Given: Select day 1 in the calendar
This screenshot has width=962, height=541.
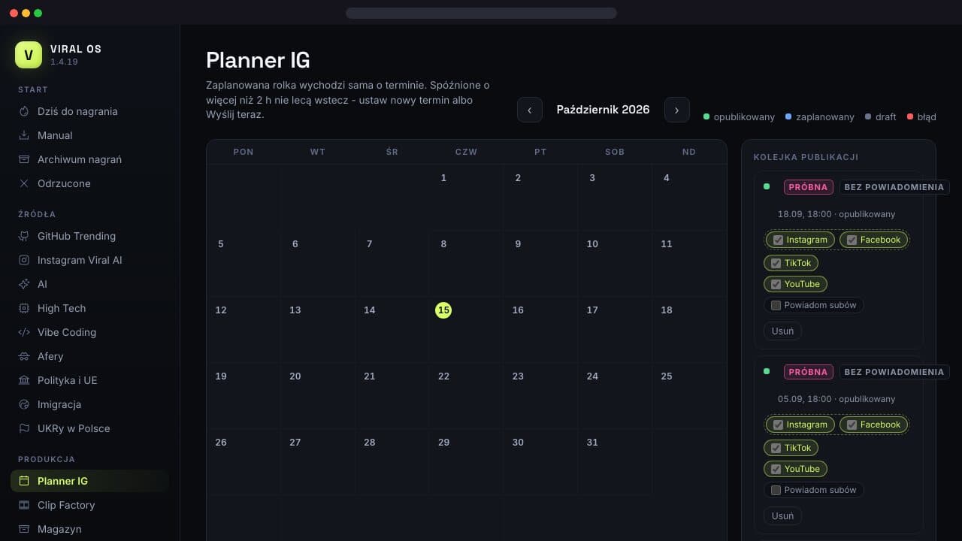Looking at the screenshot, I should [443, 178].
